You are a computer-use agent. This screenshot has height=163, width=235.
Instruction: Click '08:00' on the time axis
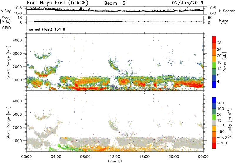[85, 157]
